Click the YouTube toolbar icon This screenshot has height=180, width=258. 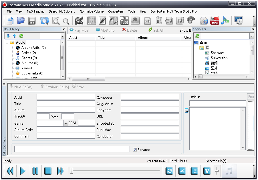pos(124,21)
